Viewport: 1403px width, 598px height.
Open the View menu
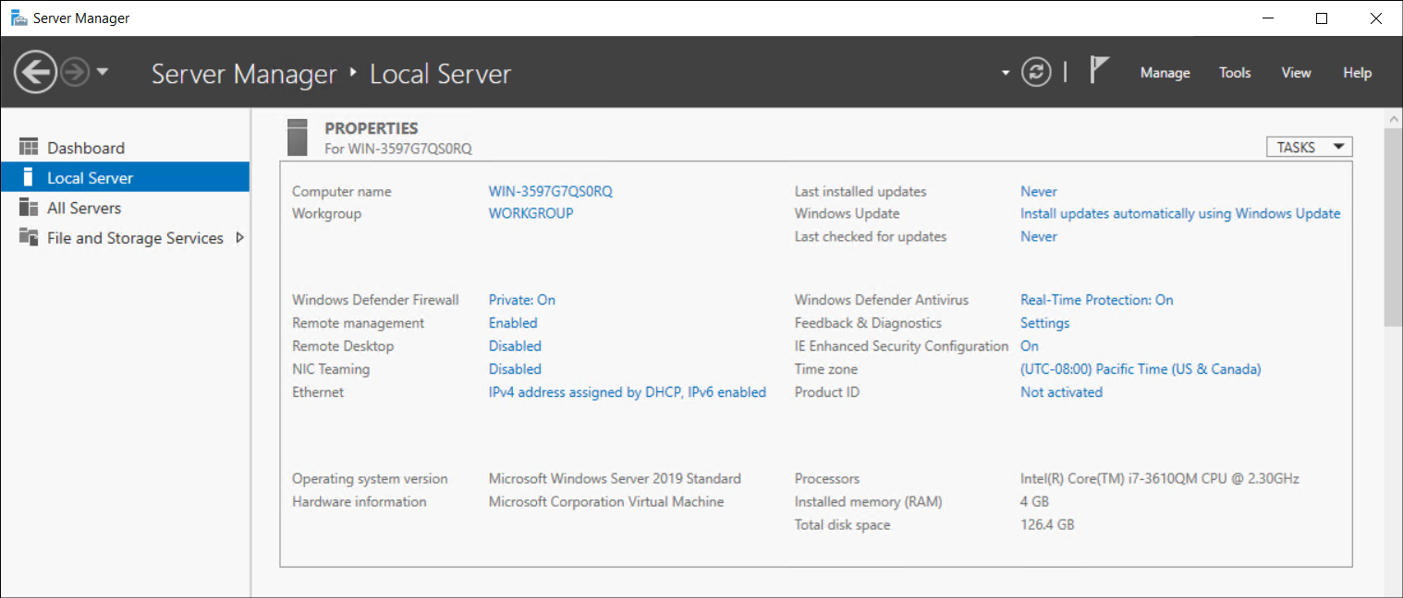tap(1296, 73)
